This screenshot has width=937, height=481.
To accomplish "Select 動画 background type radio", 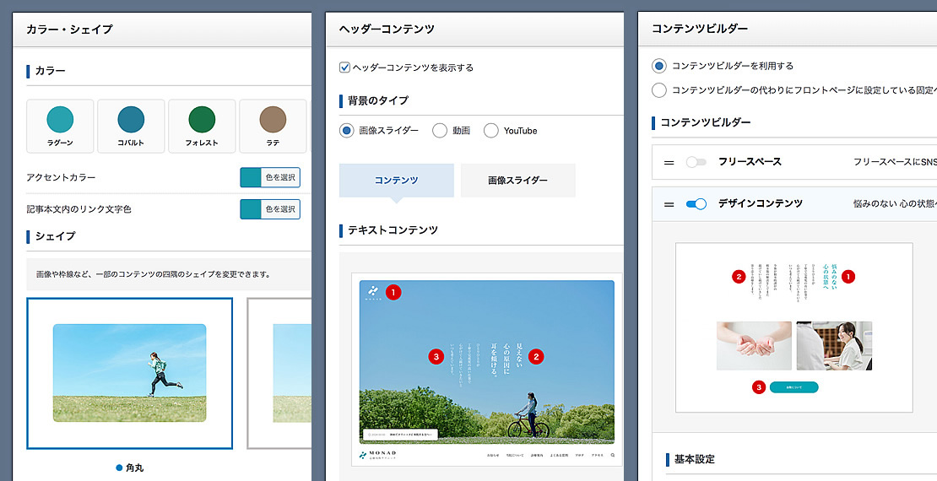I will click(x=440, y=131).
